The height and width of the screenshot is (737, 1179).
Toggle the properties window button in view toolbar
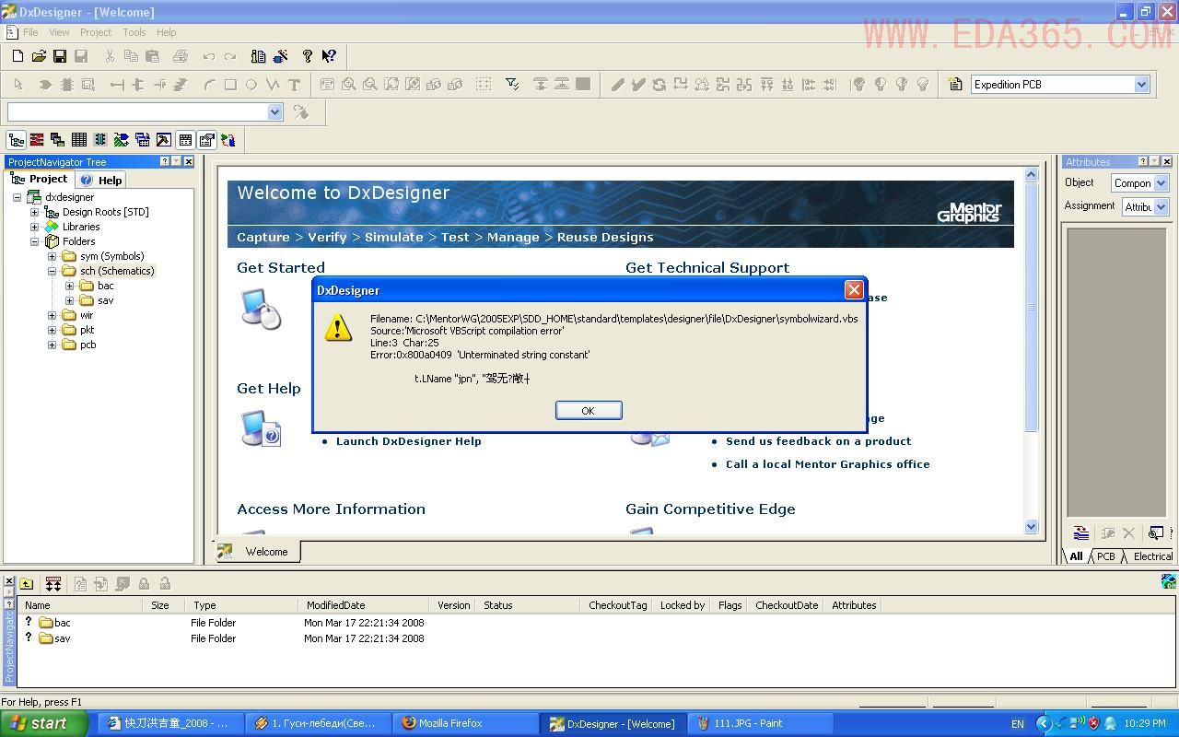click(206, 140)
